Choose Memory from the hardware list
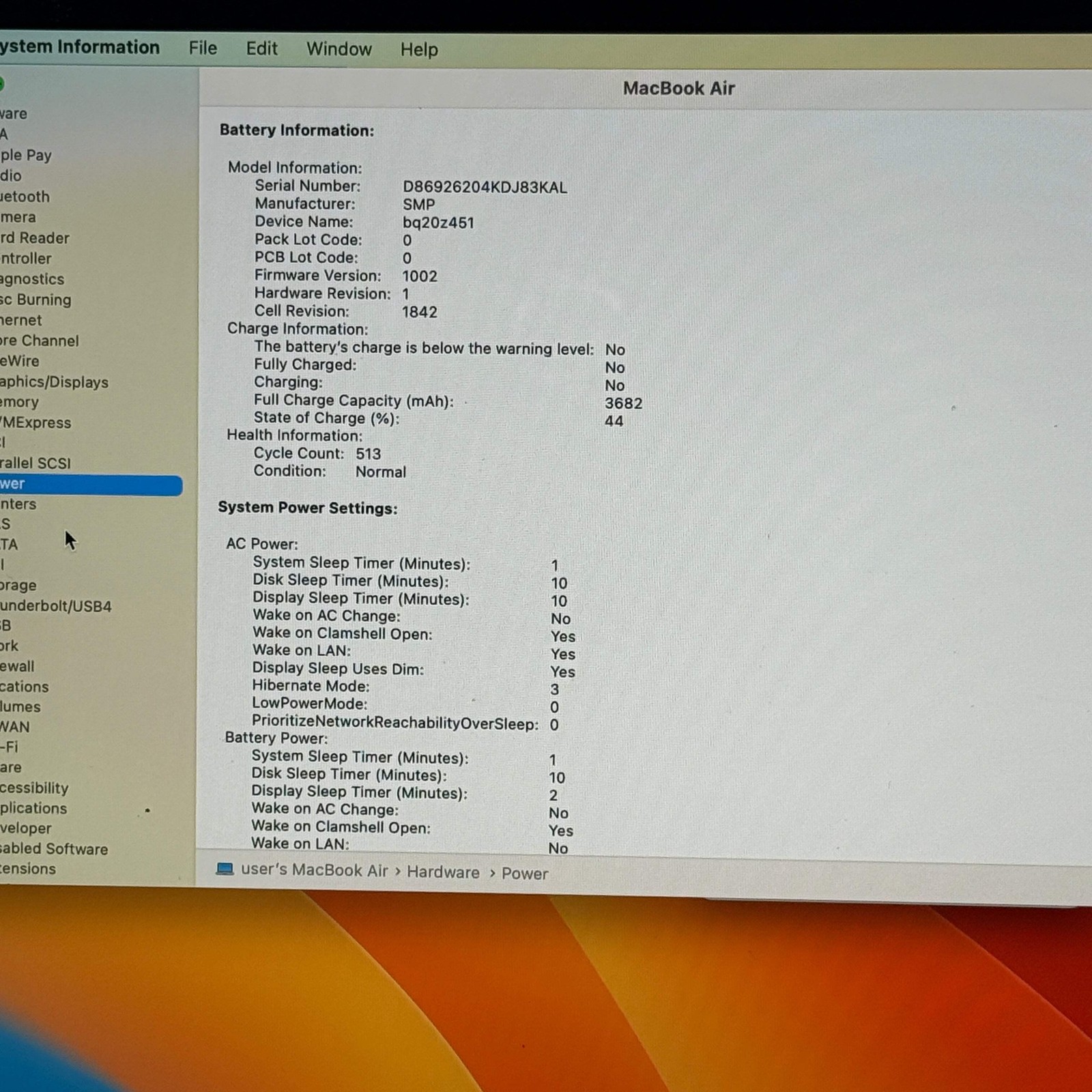 pos(20,402)
